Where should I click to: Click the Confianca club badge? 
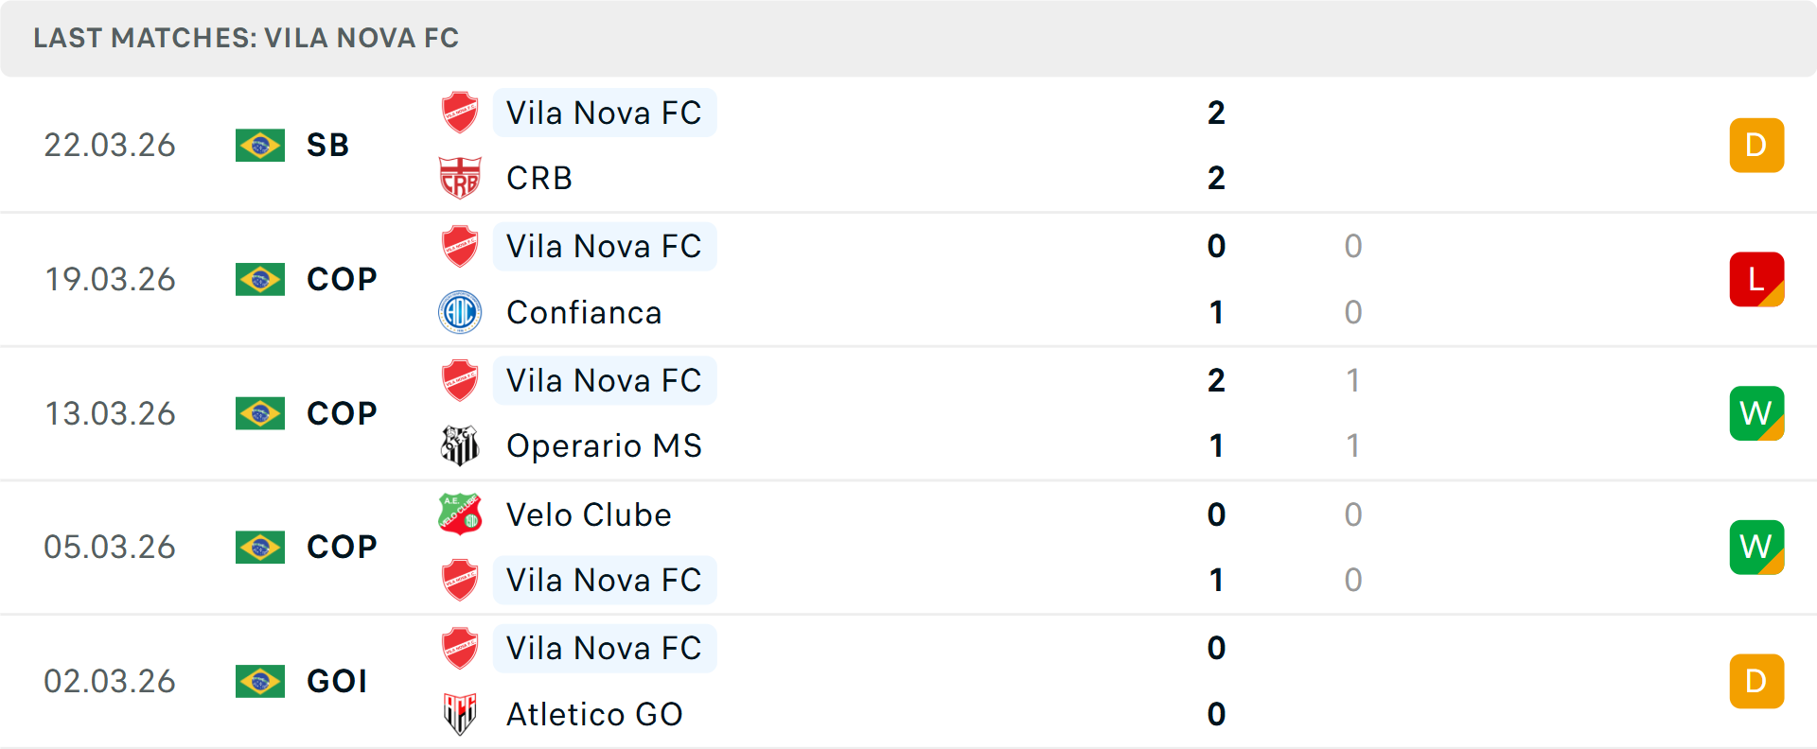pyautogui.click(x=461, y=312)
